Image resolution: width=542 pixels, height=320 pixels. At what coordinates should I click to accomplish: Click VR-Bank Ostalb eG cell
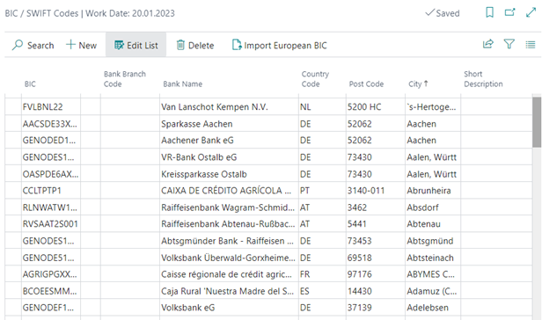[x=229, y=157]
